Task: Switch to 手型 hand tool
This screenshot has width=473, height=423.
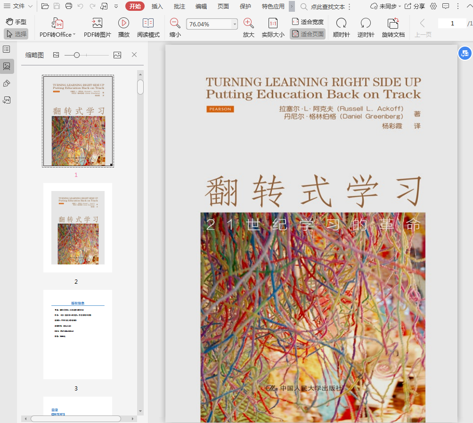Action: (16, 22)
